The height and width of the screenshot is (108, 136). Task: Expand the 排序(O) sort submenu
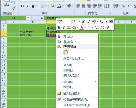coord(77,87)
